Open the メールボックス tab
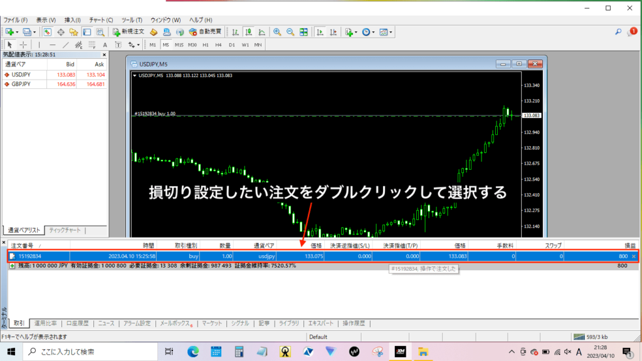Screen dimensions: 642x361 point(176,323)
